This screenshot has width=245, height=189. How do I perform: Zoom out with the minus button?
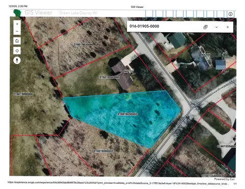17,31
